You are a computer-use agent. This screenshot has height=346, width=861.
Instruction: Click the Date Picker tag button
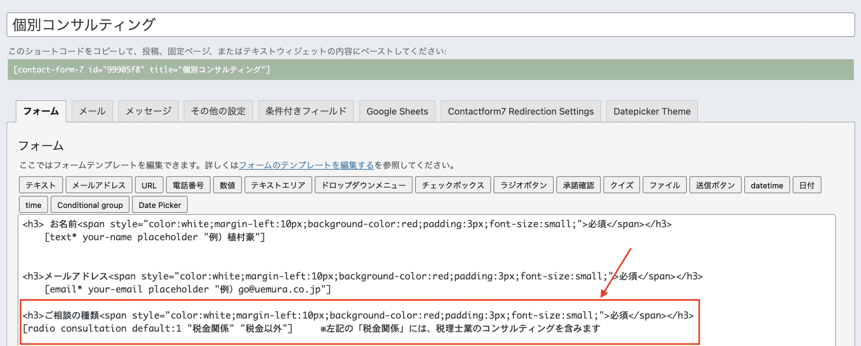[x=160, y=205]
